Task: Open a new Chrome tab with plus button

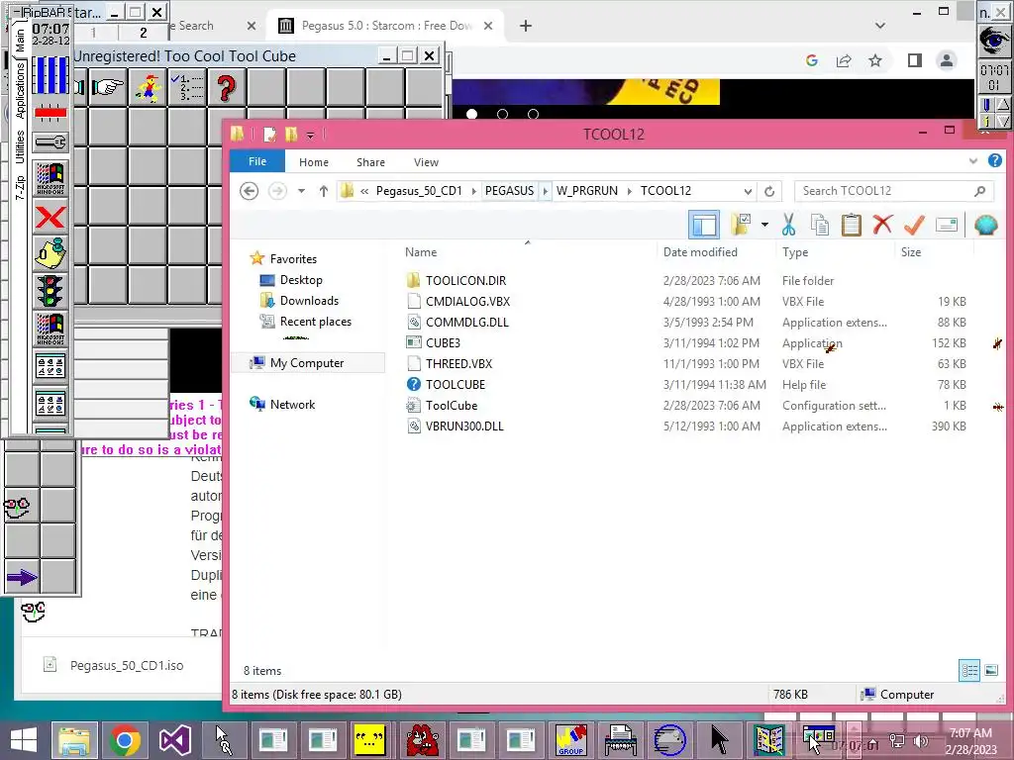Action: pyautogui.click(x=526, y=26)
